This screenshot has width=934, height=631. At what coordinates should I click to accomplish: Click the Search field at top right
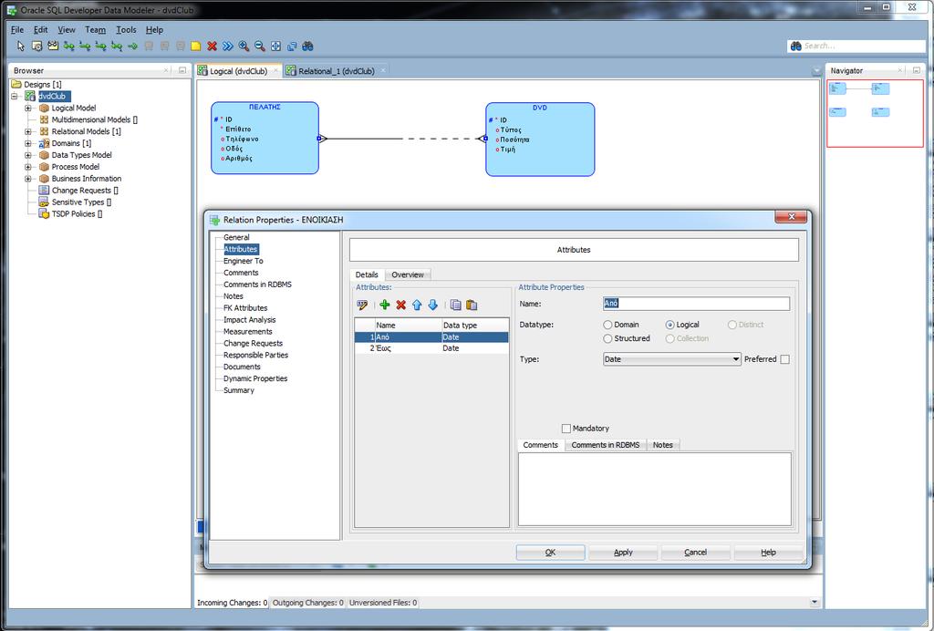click(x=863, y=46)
